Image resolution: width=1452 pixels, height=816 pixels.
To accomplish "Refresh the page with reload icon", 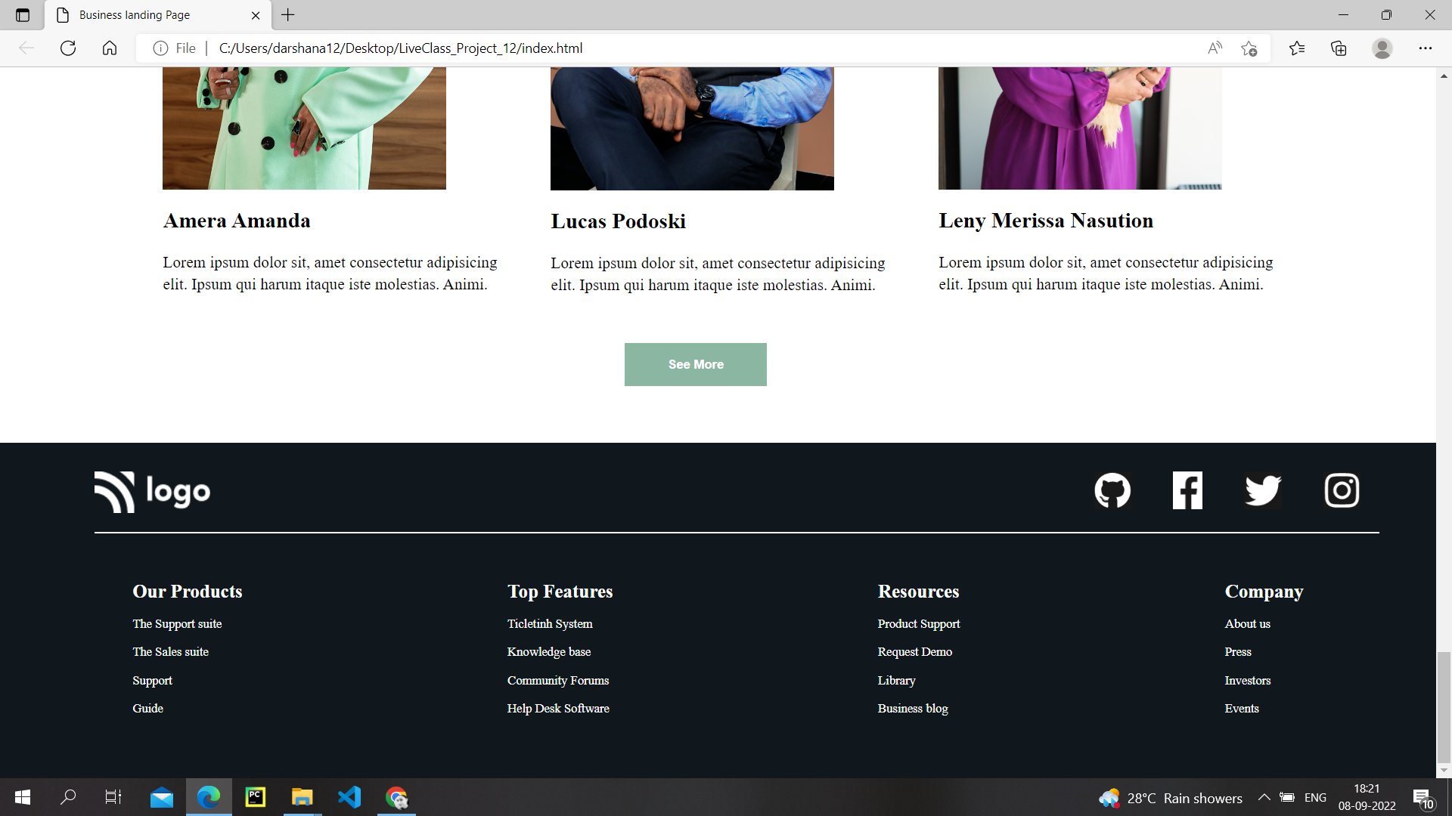I will [68, 48].
